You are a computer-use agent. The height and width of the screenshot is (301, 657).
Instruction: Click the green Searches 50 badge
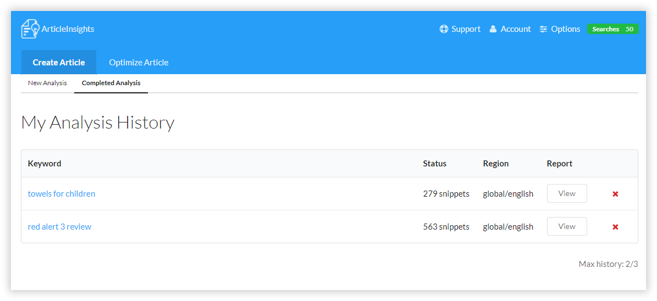613,29
